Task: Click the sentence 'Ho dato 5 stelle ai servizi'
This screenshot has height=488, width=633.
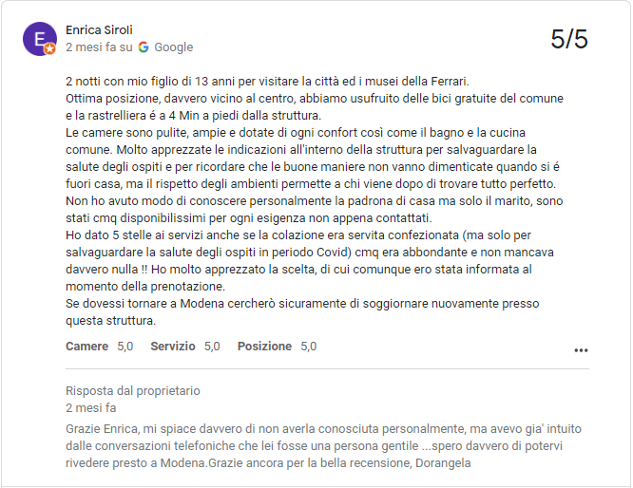Action: (x=310, y=260)
